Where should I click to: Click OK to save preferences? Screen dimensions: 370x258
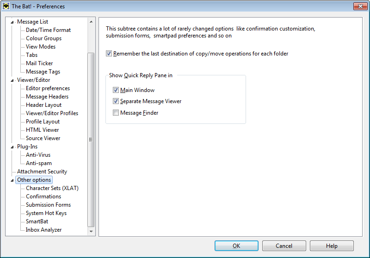(236, 246)
